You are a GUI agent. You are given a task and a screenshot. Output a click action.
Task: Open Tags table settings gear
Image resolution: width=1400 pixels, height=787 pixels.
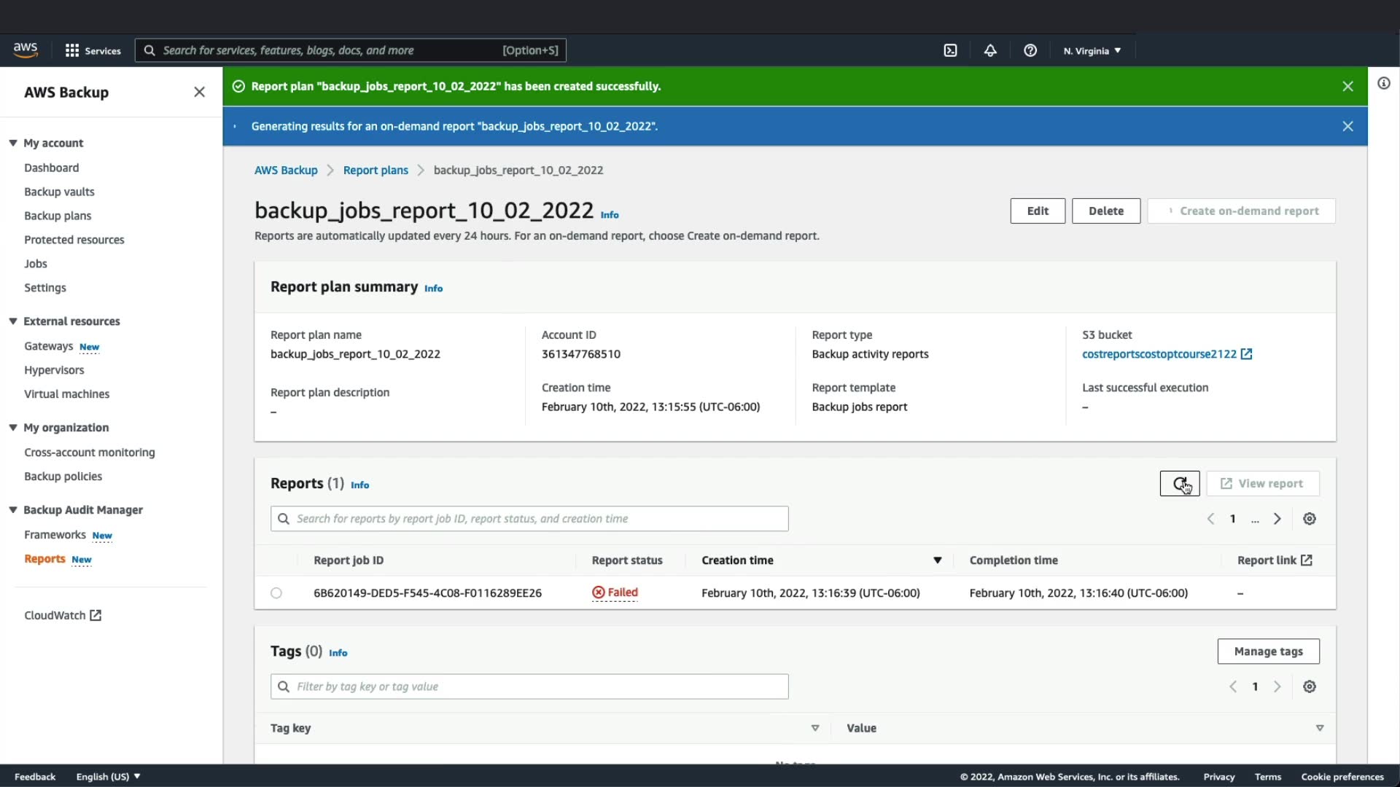(x=1310, y=686)
